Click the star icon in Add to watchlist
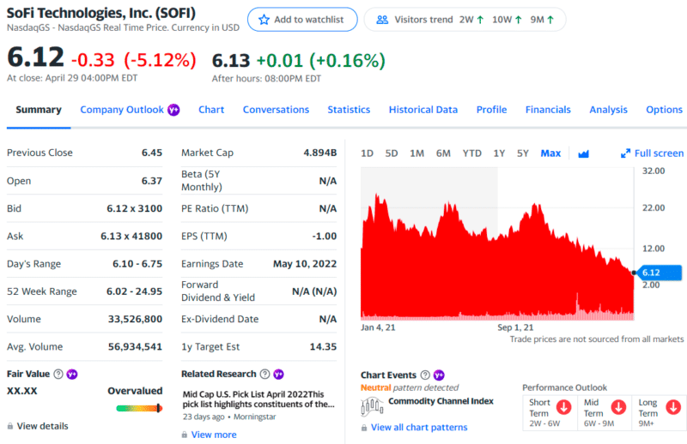 pos(264,20)
